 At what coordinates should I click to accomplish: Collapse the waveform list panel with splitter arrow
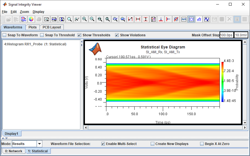82,42
